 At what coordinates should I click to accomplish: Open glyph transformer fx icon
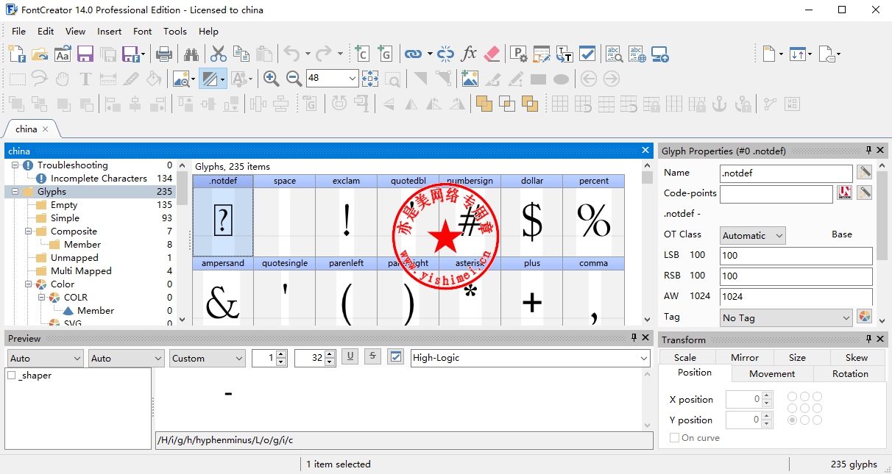pyautogui.click(x=469, y=54)
